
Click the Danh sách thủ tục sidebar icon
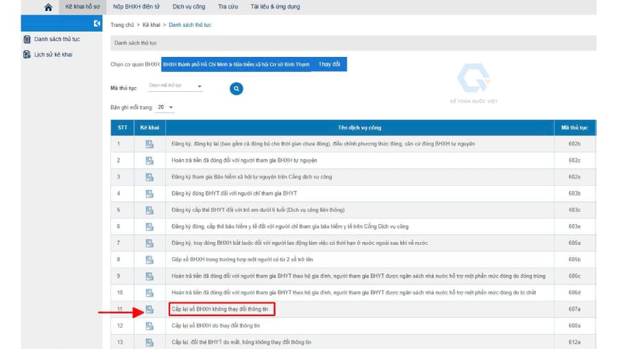(x=27, y=39)
